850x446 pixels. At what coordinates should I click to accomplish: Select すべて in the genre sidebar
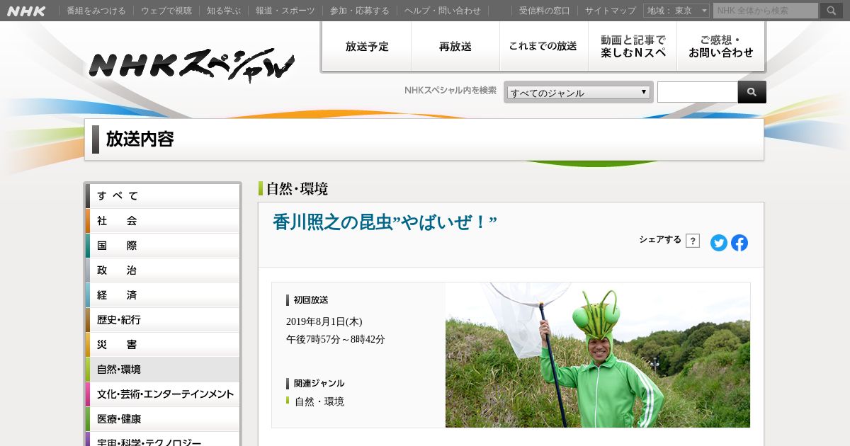pyautogui.click(x=163, y=196)
